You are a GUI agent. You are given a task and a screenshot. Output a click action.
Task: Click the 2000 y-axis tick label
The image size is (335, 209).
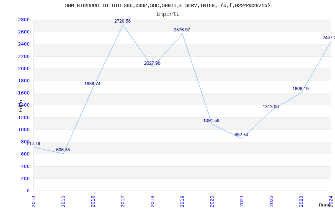24,69
